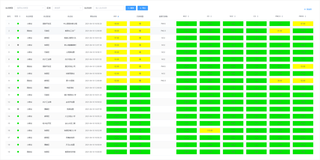
Task: Click the CO cell showing 1.00 in row 7
Action: tap(256, 66)
